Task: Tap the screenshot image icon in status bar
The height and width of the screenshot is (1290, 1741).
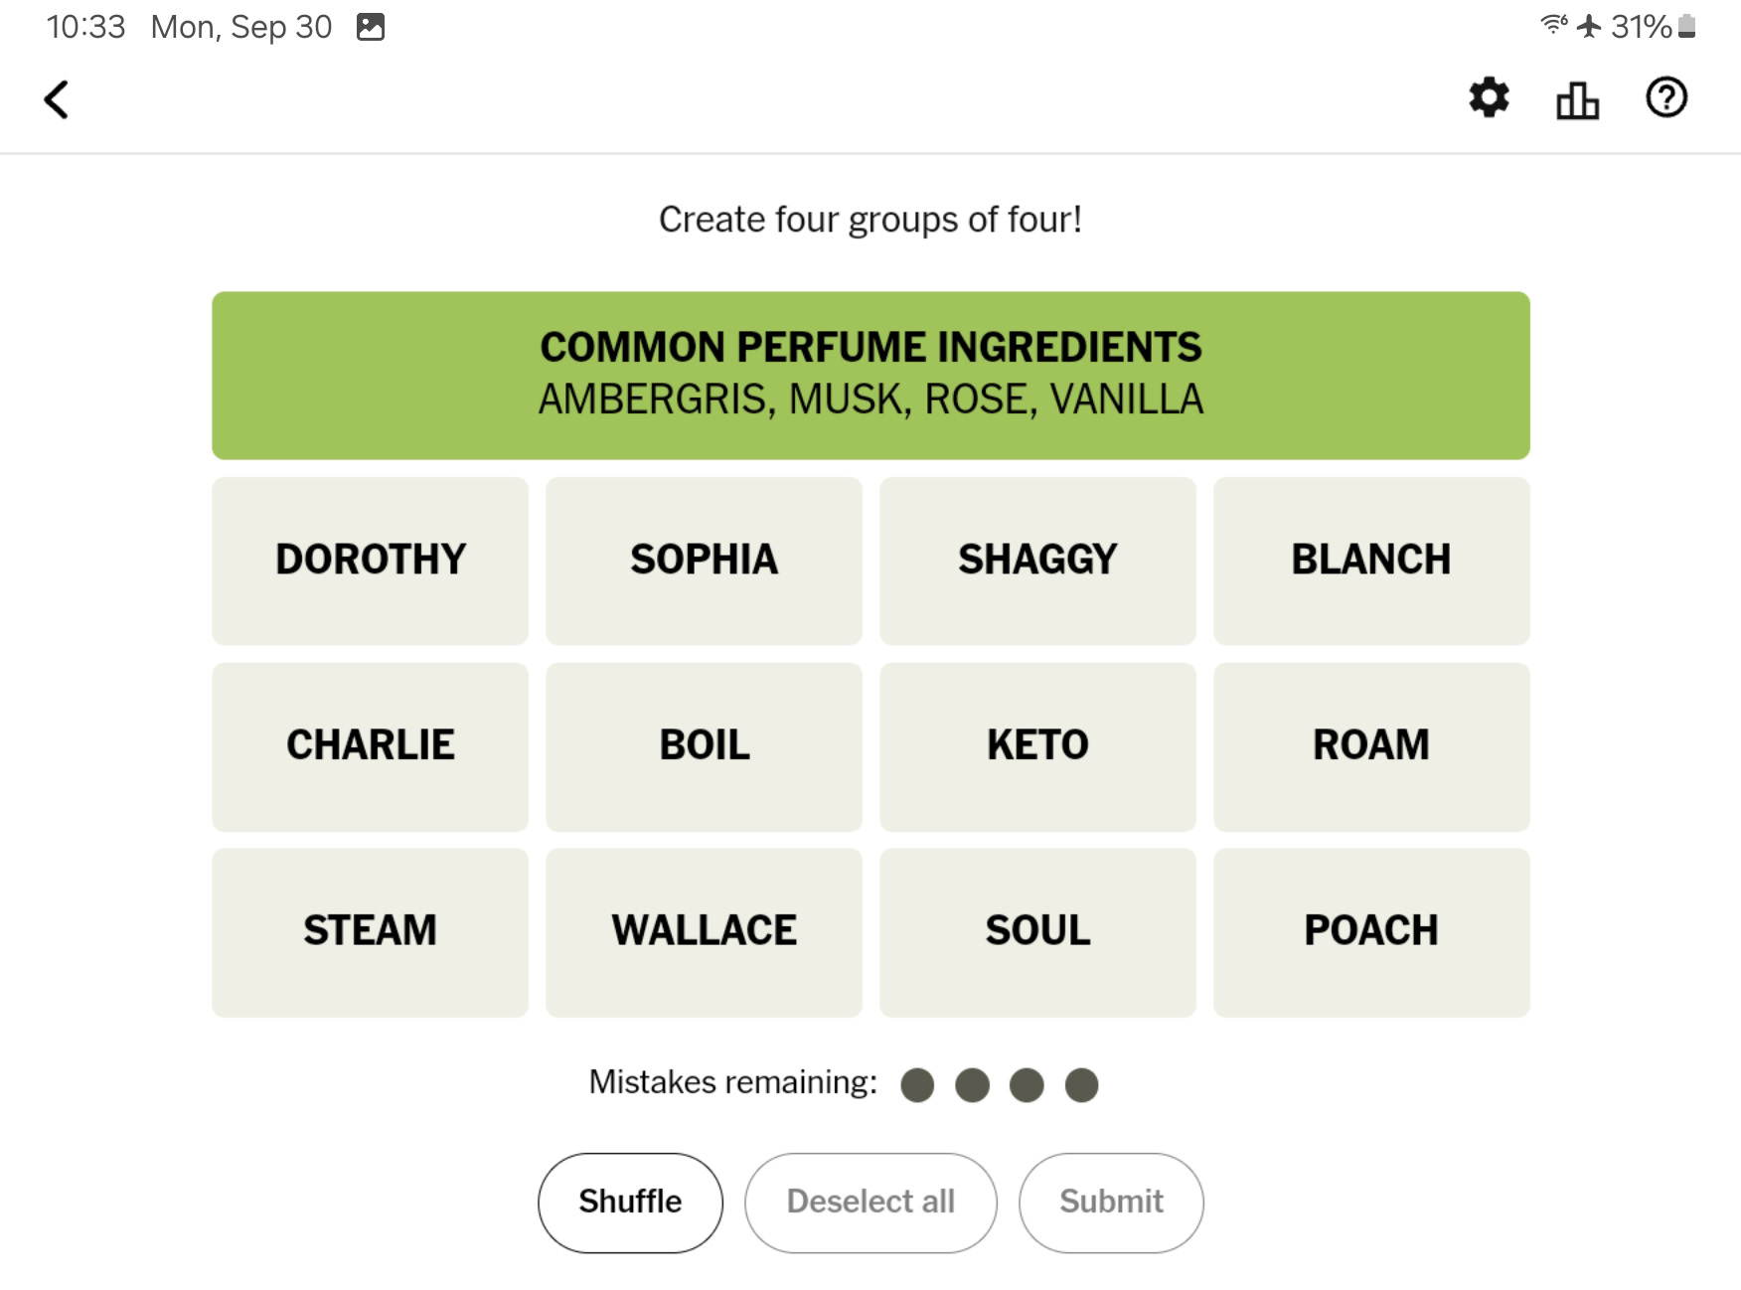Action: pos(371,27)
